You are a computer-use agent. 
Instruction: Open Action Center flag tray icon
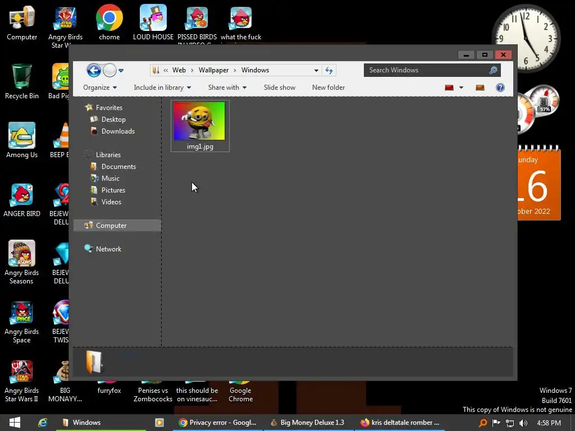(x=496, y=423)
